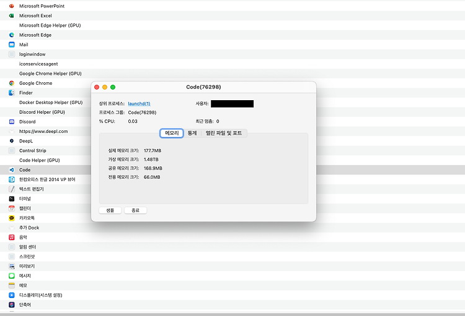Open the 열린 파일 및 포트 tab
This screenshot has width=465, height=316.
pyautogui.click(x=224, y=133)
